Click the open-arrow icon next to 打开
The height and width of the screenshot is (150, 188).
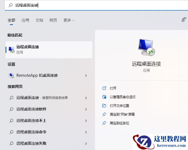pyautogui.click(x=104, y=88)
